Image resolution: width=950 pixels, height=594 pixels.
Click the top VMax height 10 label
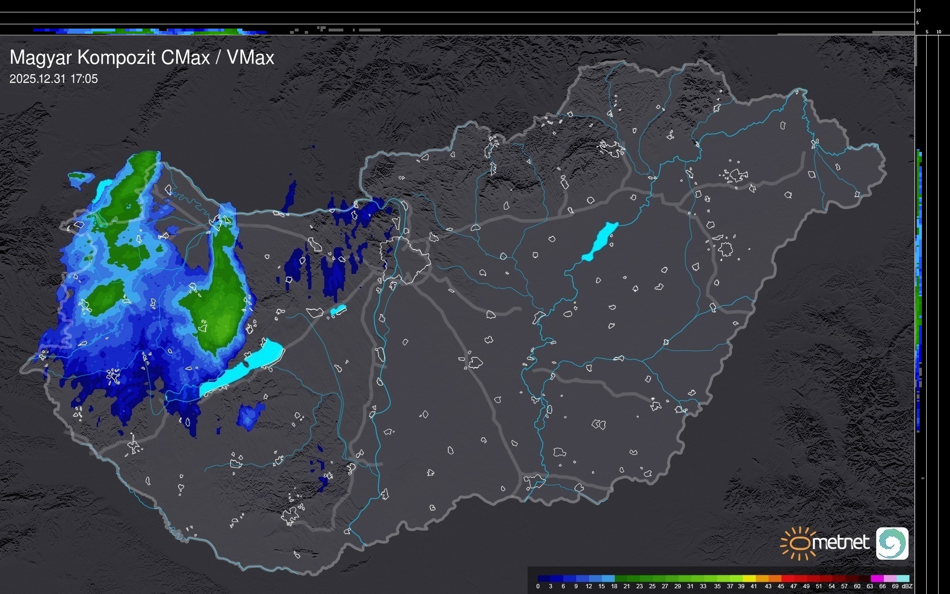pos(919,10)
